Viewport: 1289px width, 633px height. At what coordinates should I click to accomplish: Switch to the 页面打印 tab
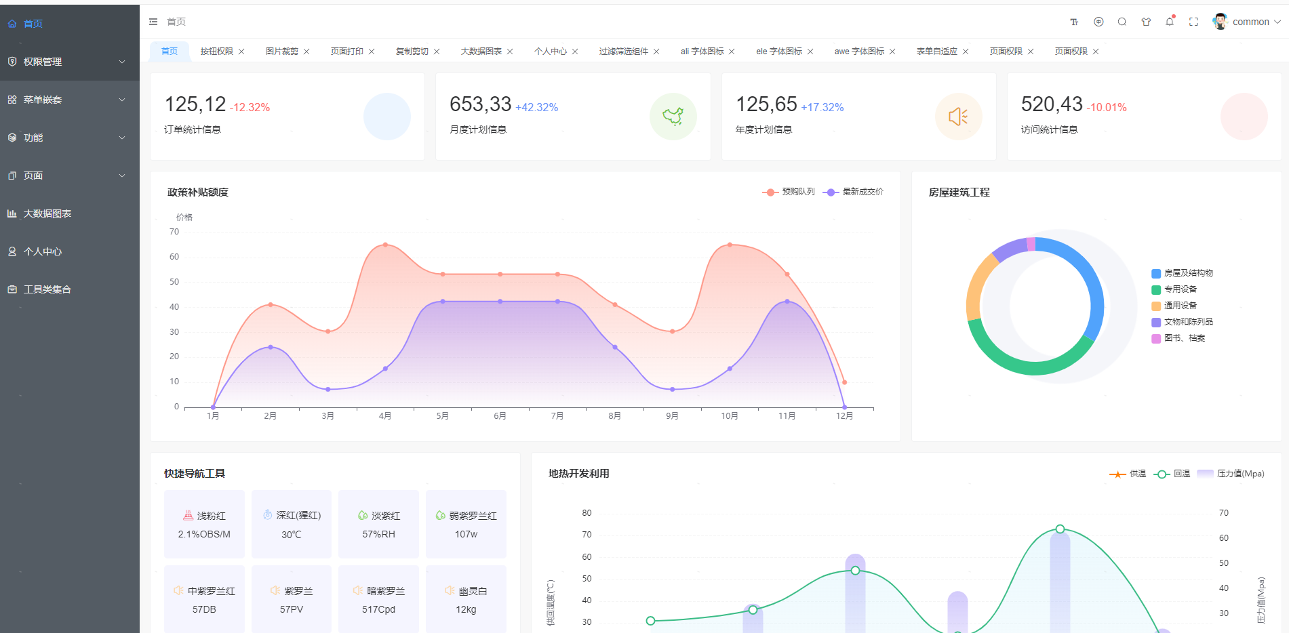[x=347, y=52]
